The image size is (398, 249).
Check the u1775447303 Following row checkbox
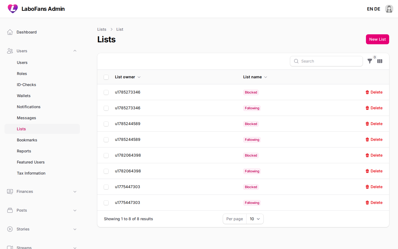click(x=106, y=203)
